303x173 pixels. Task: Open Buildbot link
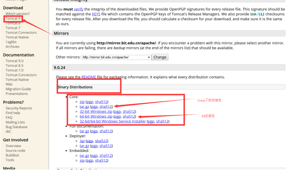coord(12,155)
